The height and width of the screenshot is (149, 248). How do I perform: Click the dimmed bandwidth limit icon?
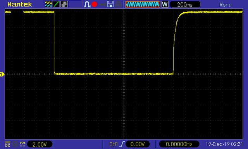tap(15, 144)
